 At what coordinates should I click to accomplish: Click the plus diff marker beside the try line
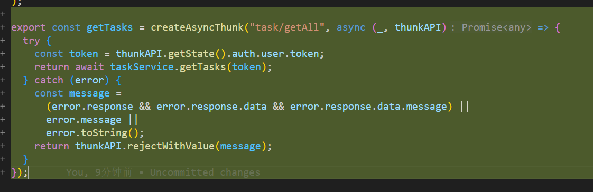coord(3,41)
